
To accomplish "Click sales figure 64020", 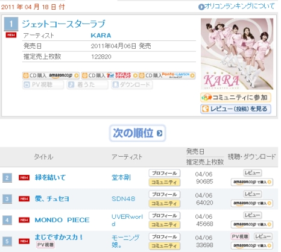I will pyautogui.click(x=204, y=203).
